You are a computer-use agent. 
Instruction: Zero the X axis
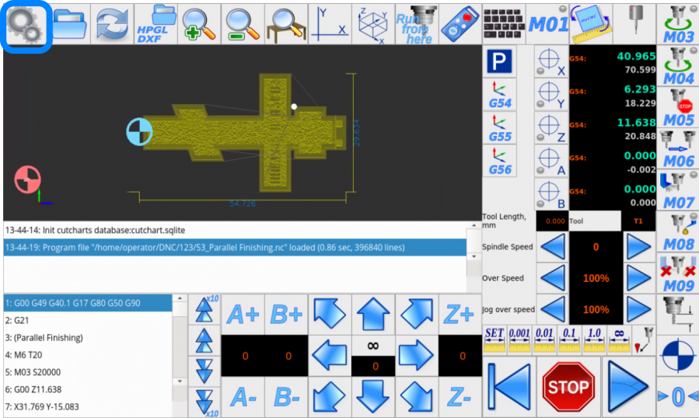tap(551, 61)
